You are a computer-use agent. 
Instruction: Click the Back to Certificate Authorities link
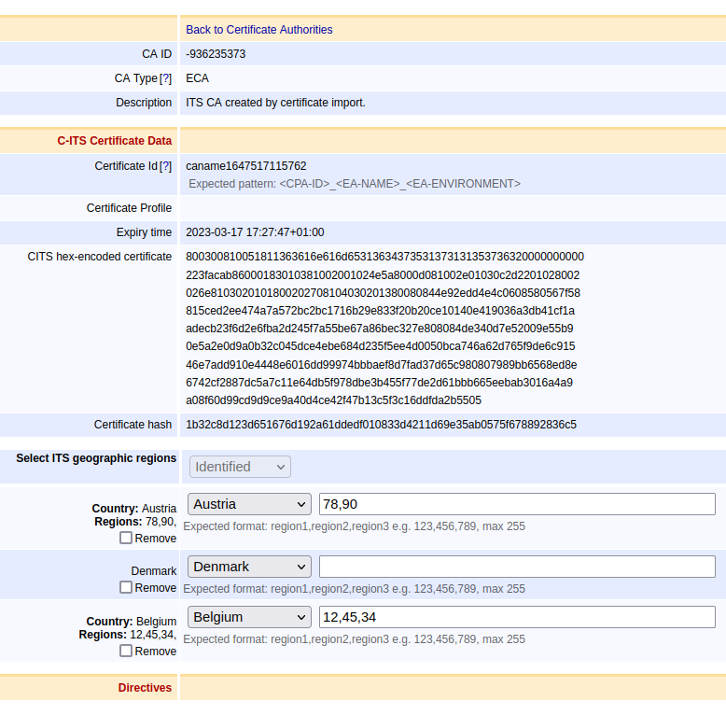pos(258,30)
